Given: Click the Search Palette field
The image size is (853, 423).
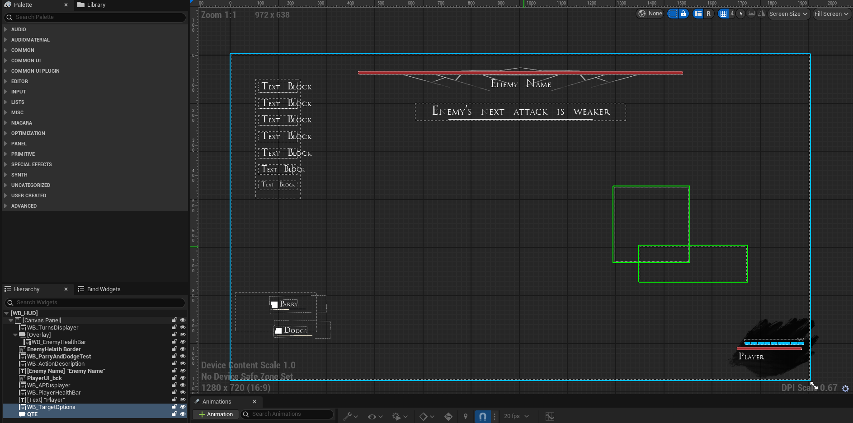Looking at the screenshot, I should pos(95,17).
